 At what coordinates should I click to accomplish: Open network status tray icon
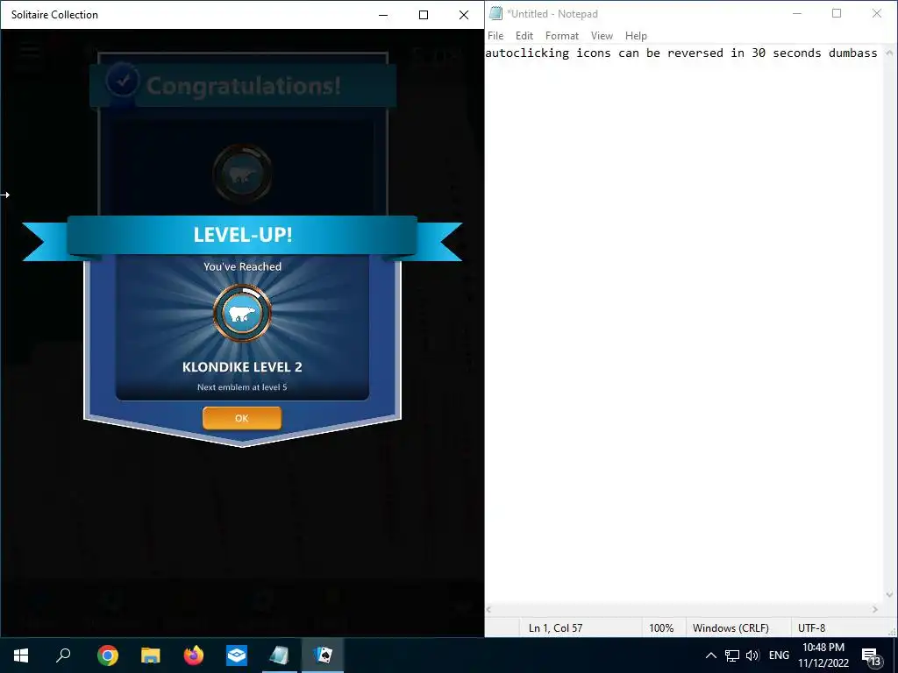[732, 655]
